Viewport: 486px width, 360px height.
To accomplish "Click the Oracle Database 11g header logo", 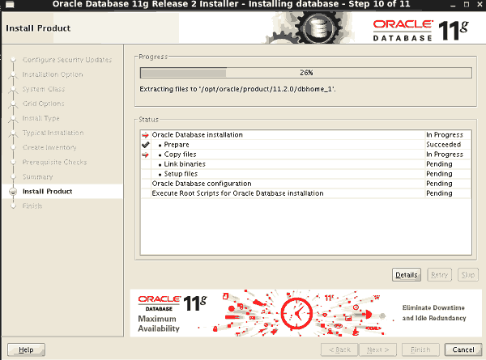I will coord(420,30).
